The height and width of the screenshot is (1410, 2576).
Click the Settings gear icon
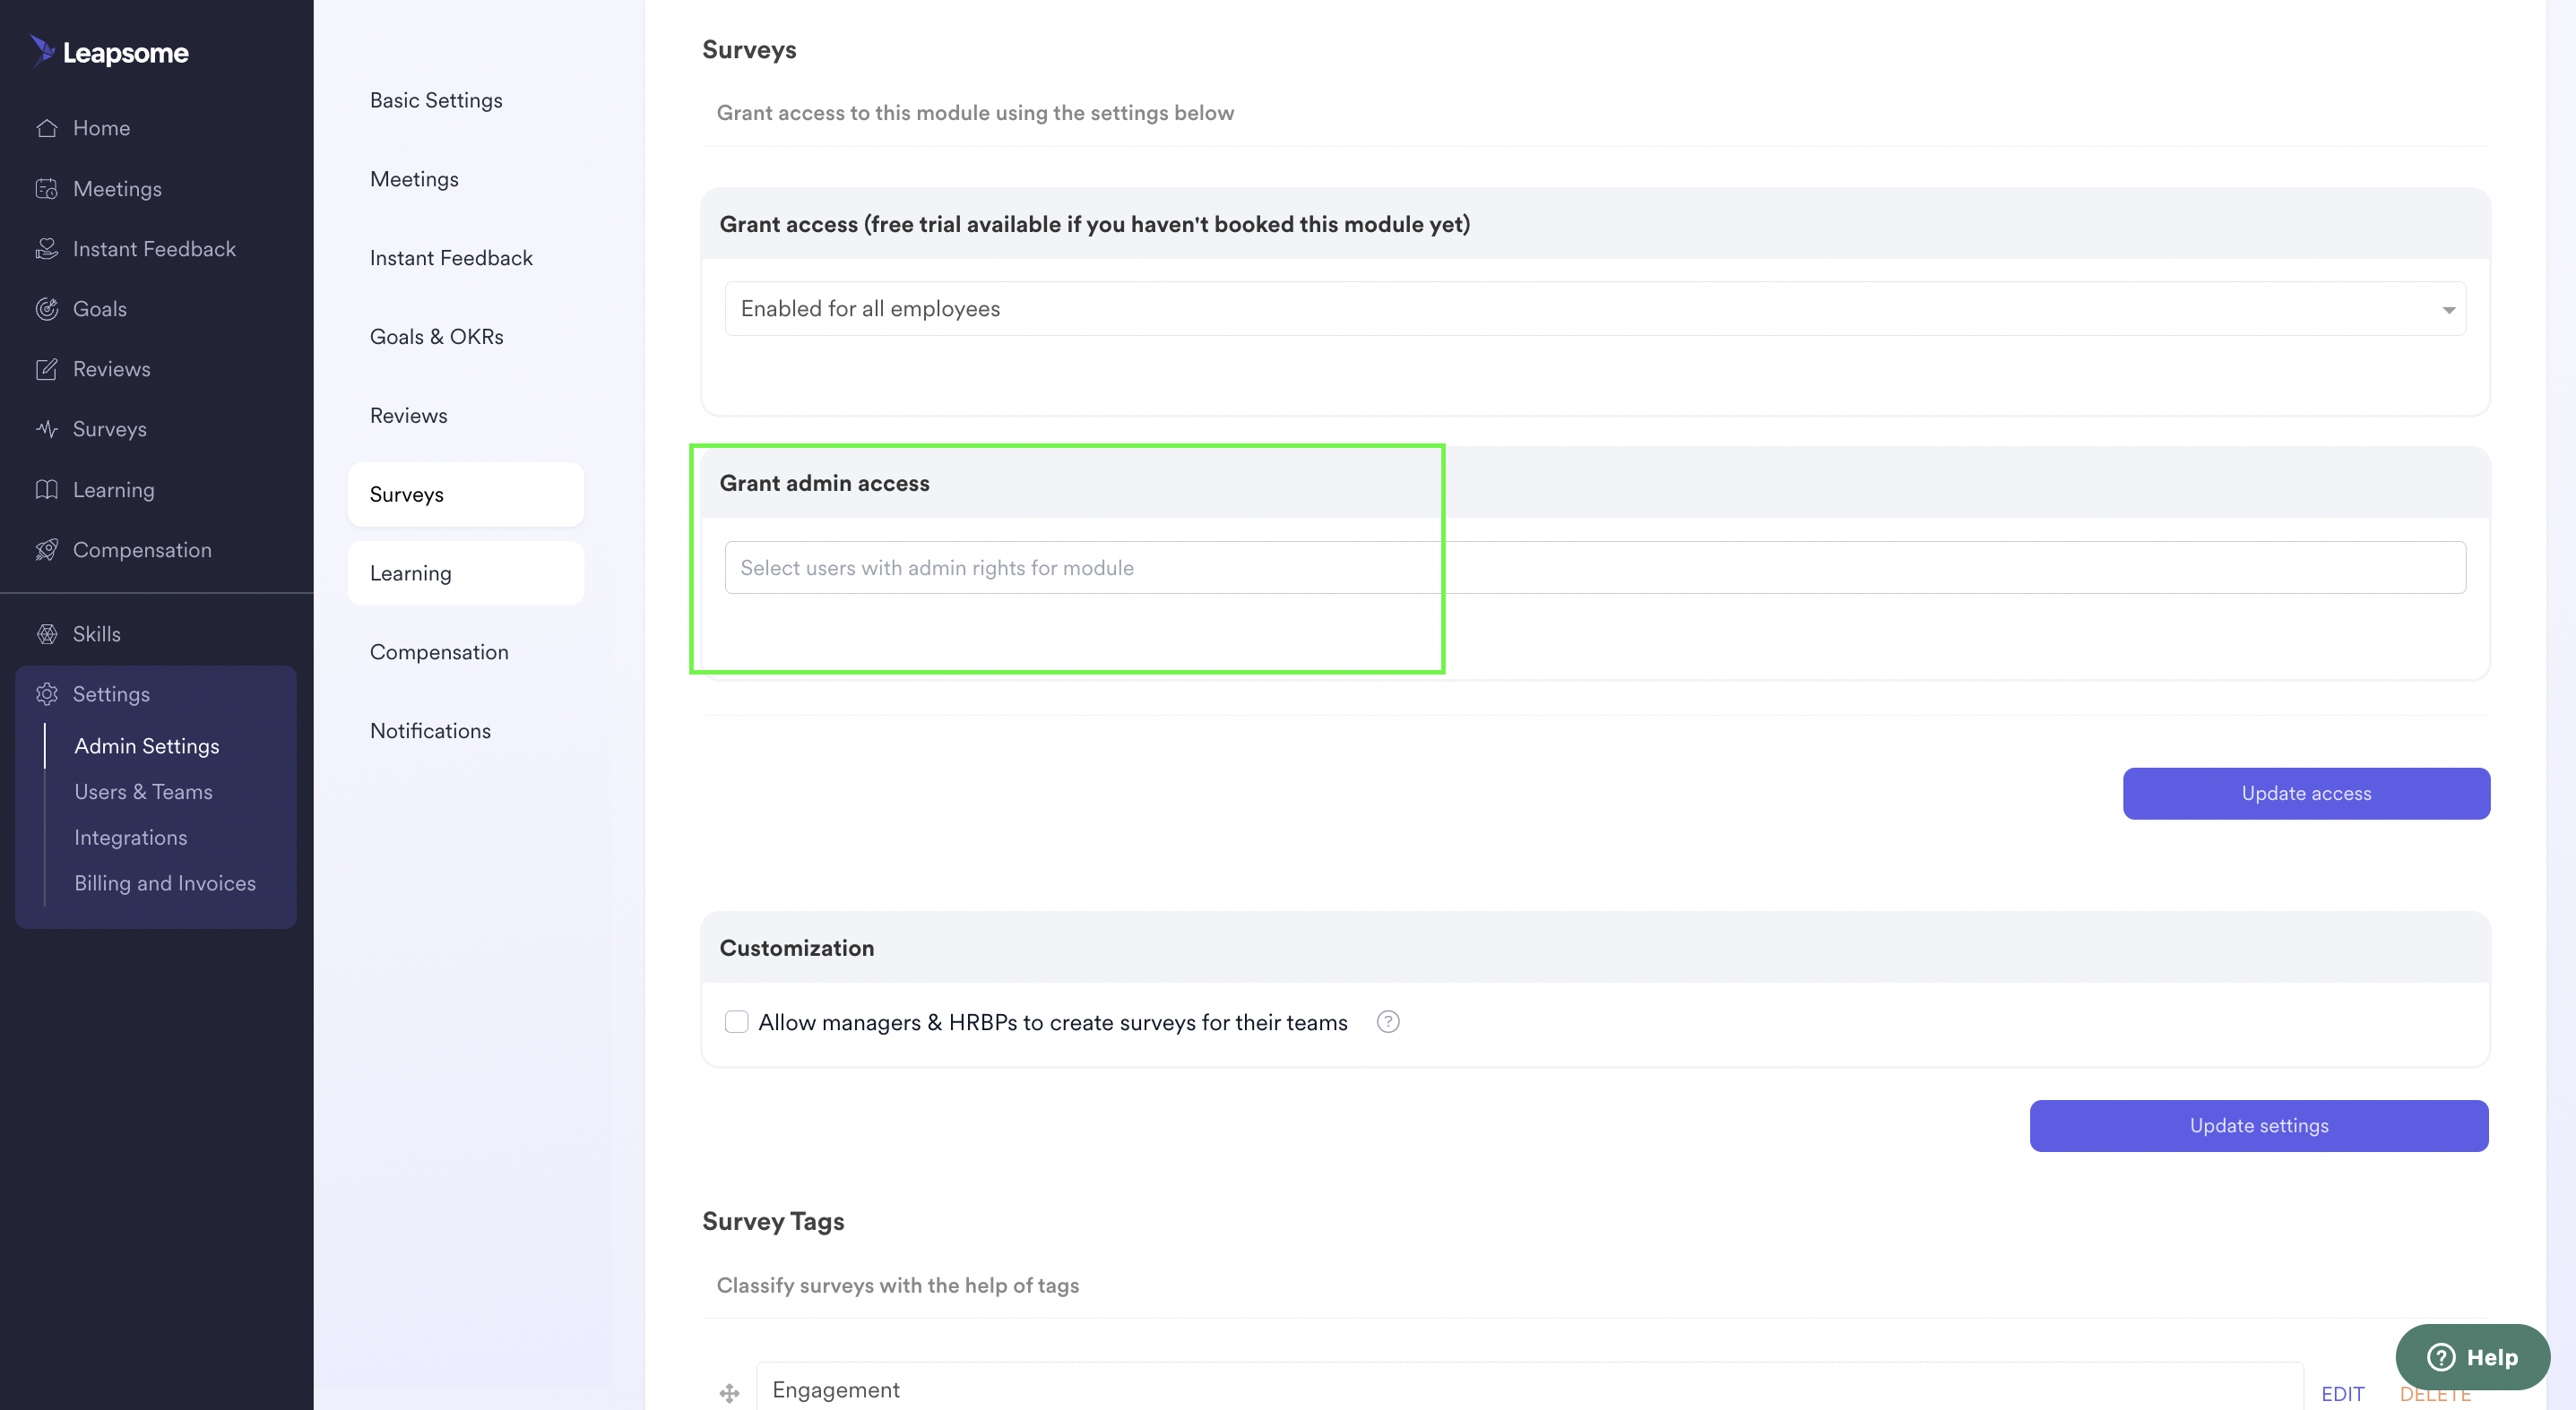(x=47, y=693)
